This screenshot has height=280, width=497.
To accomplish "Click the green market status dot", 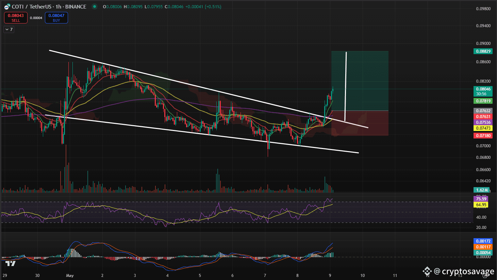I will 95,6.
